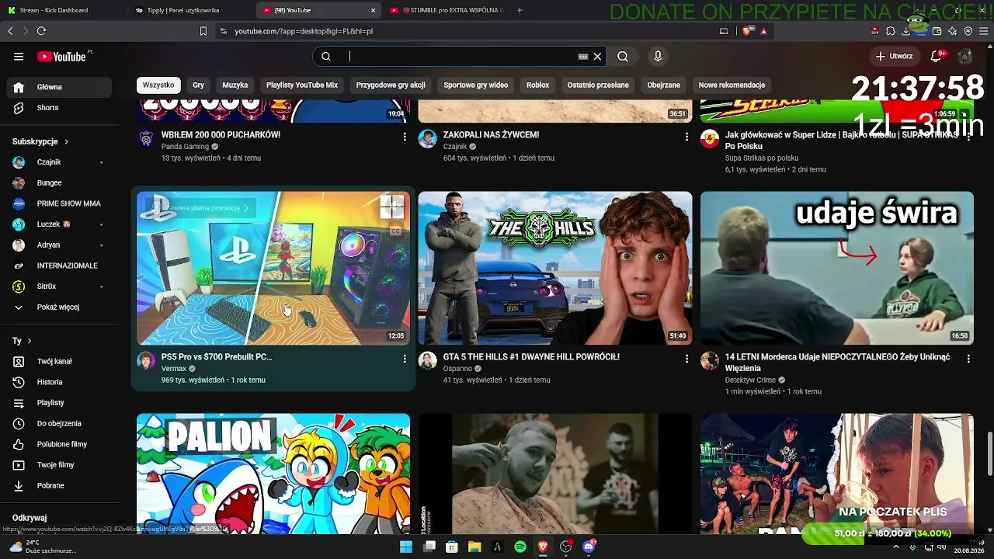Open the INTERNAZIOMALE subscription channel
994x559 pixels.
(x=59, y=266)
